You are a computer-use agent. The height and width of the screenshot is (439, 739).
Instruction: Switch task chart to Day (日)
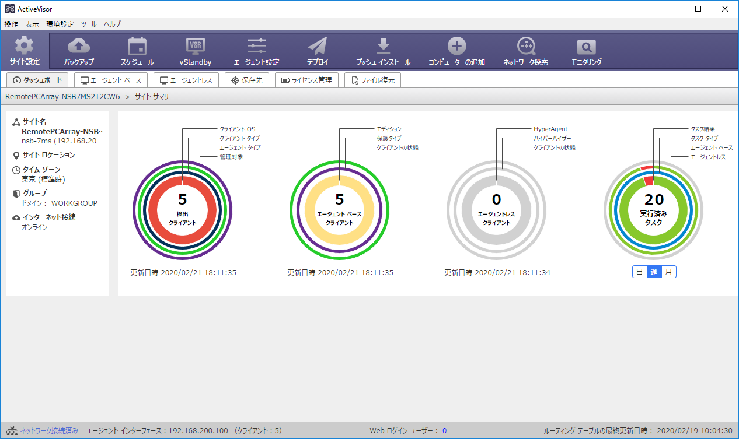[x=639, y=272]
